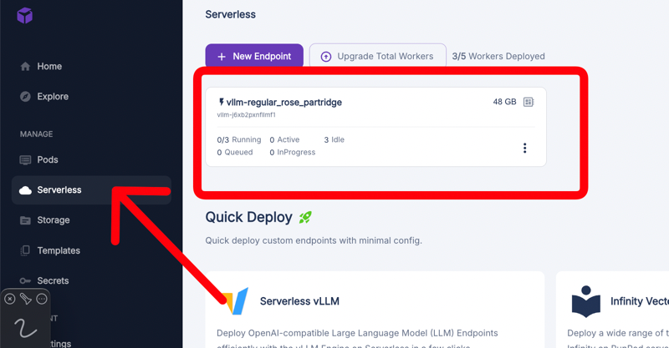Click the 0 Queued status
Screen dimensions: 669x348
pos(235,153)
